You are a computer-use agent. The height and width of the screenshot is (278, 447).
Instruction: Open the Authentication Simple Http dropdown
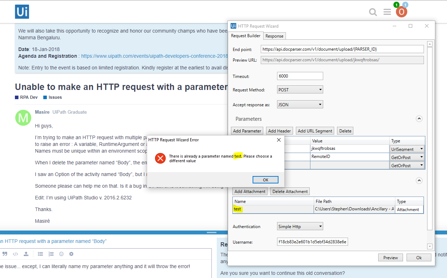pos(300,226)
